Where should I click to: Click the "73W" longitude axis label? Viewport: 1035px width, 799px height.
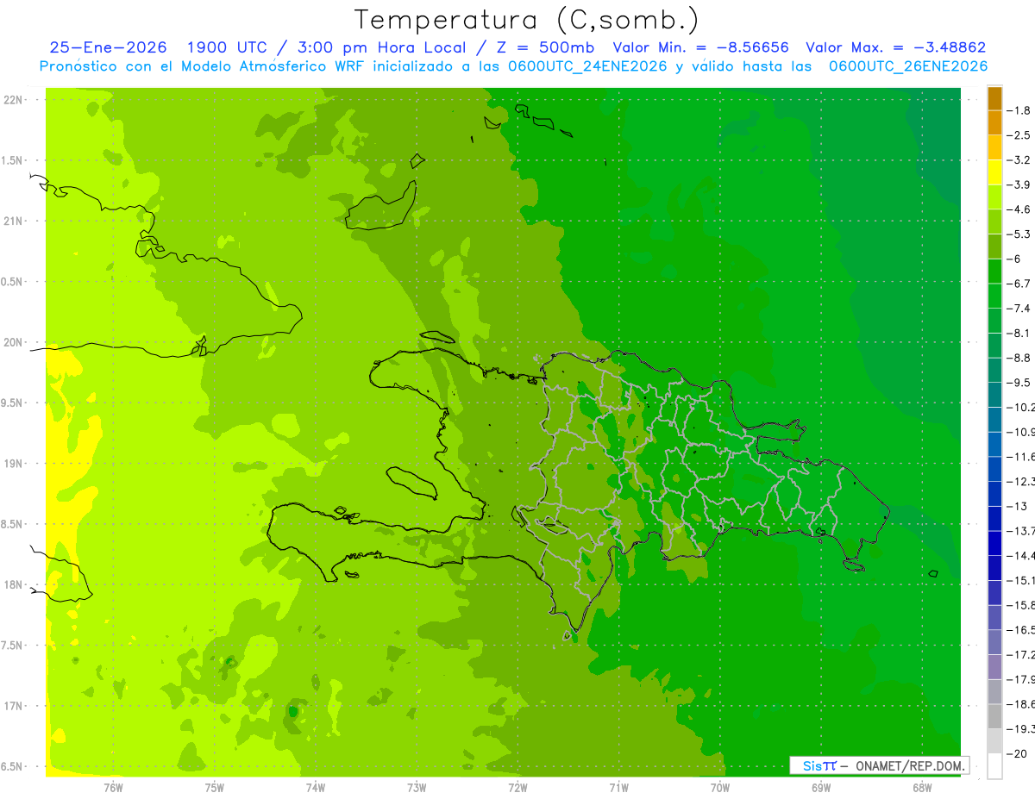(417, 787)
